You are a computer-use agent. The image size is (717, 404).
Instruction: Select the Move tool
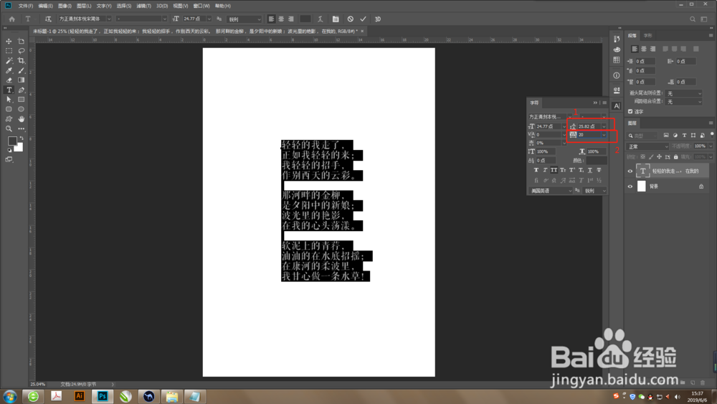pyautogui.click(x=9, y=41)
